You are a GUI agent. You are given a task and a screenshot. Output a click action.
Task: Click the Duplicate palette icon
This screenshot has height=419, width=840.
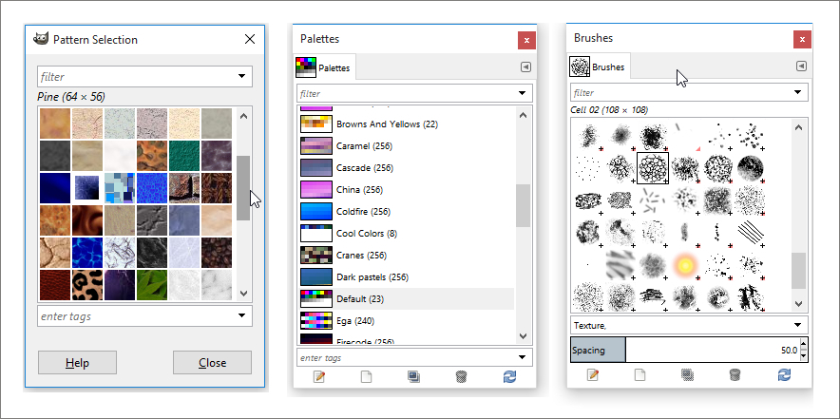coord(413,376)
